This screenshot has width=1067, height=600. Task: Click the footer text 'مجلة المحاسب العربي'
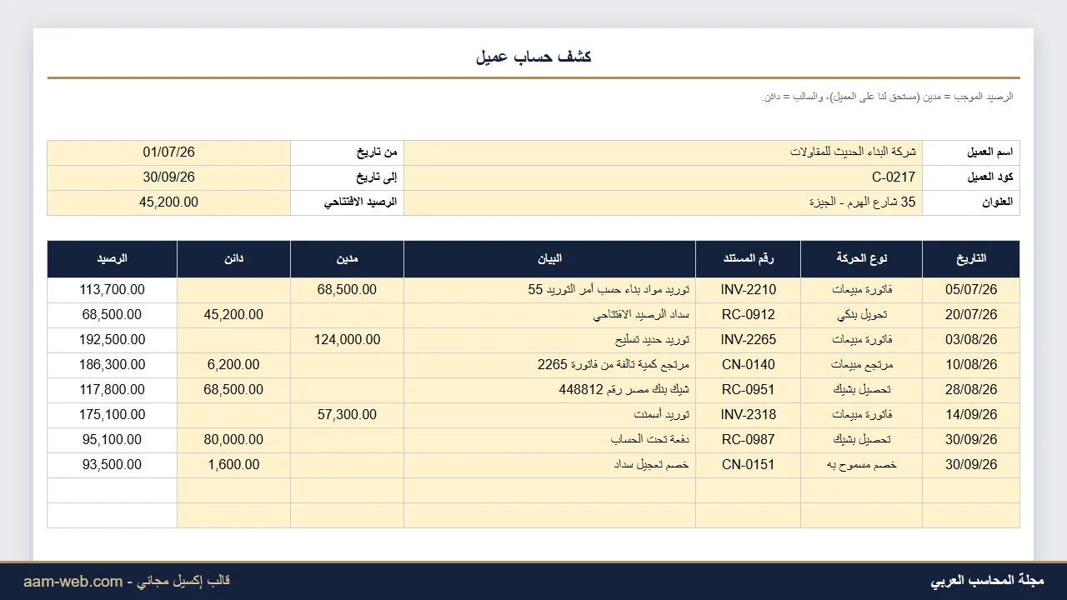(x=987, y=581)
